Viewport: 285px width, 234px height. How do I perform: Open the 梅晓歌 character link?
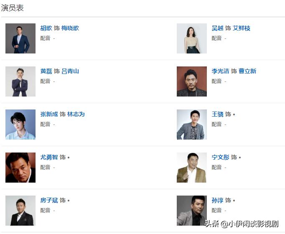(x=70, y=28)
